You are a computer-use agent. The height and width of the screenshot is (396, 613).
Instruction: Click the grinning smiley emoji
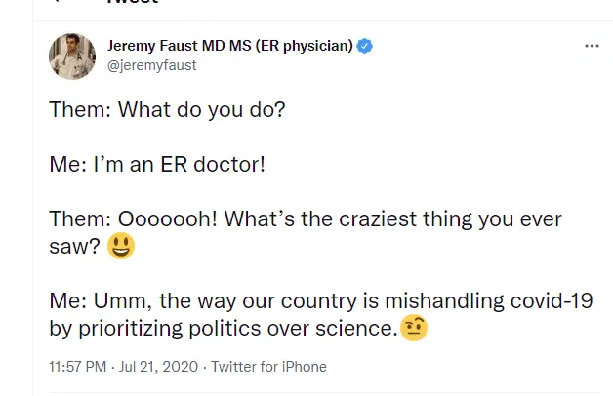coord(121,247)
